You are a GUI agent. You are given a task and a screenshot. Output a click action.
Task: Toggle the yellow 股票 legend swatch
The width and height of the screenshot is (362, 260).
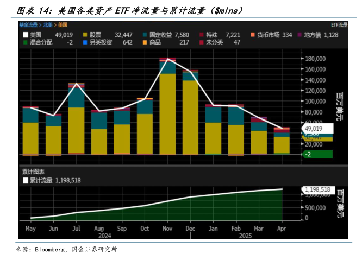[x=85, y=35]
